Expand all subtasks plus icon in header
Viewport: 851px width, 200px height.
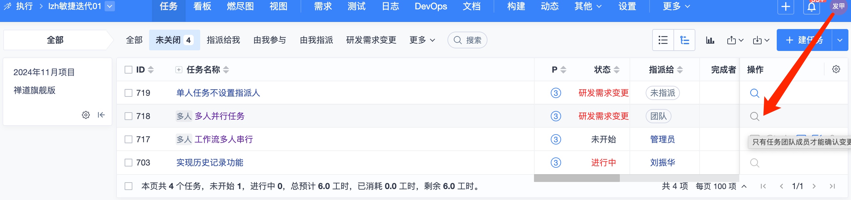click(x=179, y=70)
